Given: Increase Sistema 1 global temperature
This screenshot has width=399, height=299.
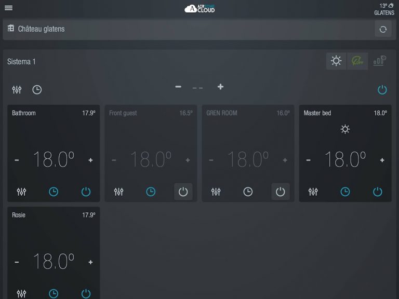Looking at the screenshot, I should pyautogui.click(x=220, y=87).
